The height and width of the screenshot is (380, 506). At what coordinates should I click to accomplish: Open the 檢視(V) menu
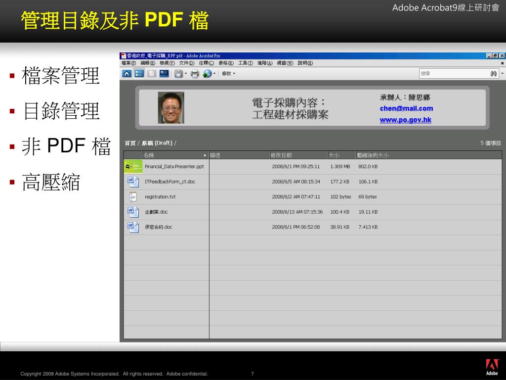(x=167, y=63)
